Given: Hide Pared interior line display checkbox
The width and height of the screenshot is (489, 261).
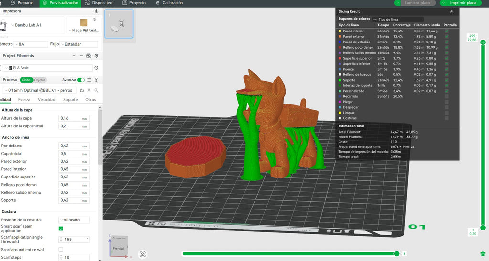Looking at the screenshot, I should pos(446,31).
